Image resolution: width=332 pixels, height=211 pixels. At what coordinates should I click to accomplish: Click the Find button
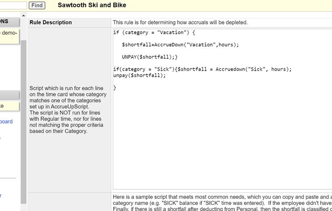[x=37, y=5]
